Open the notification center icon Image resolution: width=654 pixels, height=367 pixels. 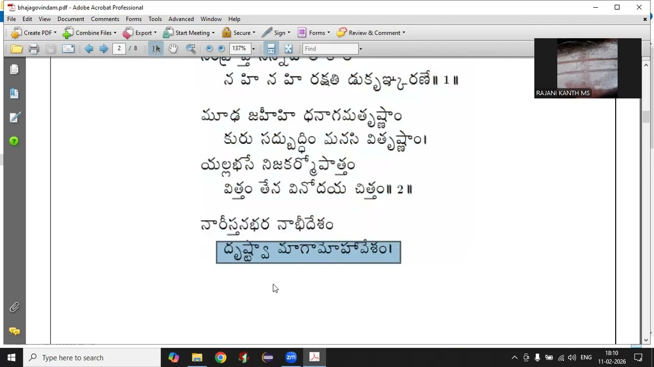638,357
